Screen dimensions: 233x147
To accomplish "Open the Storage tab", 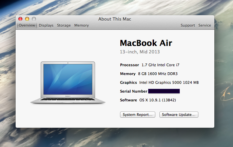I will coord(64,25).
